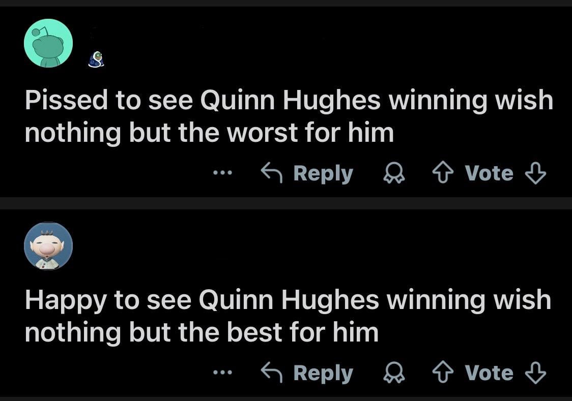Viewport: 572px width, 401px height.
Task: Open the Olimar avatar's profile
Action: [x=48, y=246]
